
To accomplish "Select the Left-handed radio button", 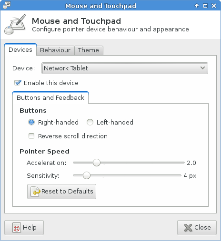I will click(90, 122).
